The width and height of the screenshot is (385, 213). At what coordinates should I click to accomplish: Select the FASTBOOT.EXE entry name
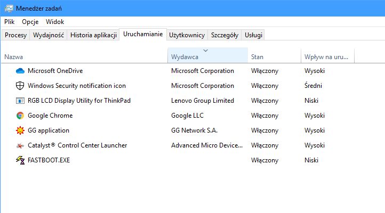pos(49,160)
